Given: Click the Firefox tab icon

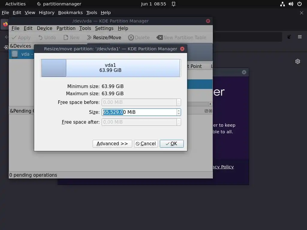Looking at the screenshot, I should (x=5, y=24).
